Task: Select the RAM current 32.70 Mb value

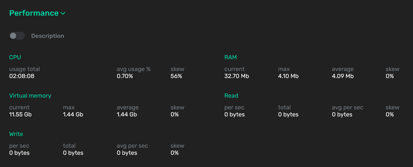Action: 236,76
